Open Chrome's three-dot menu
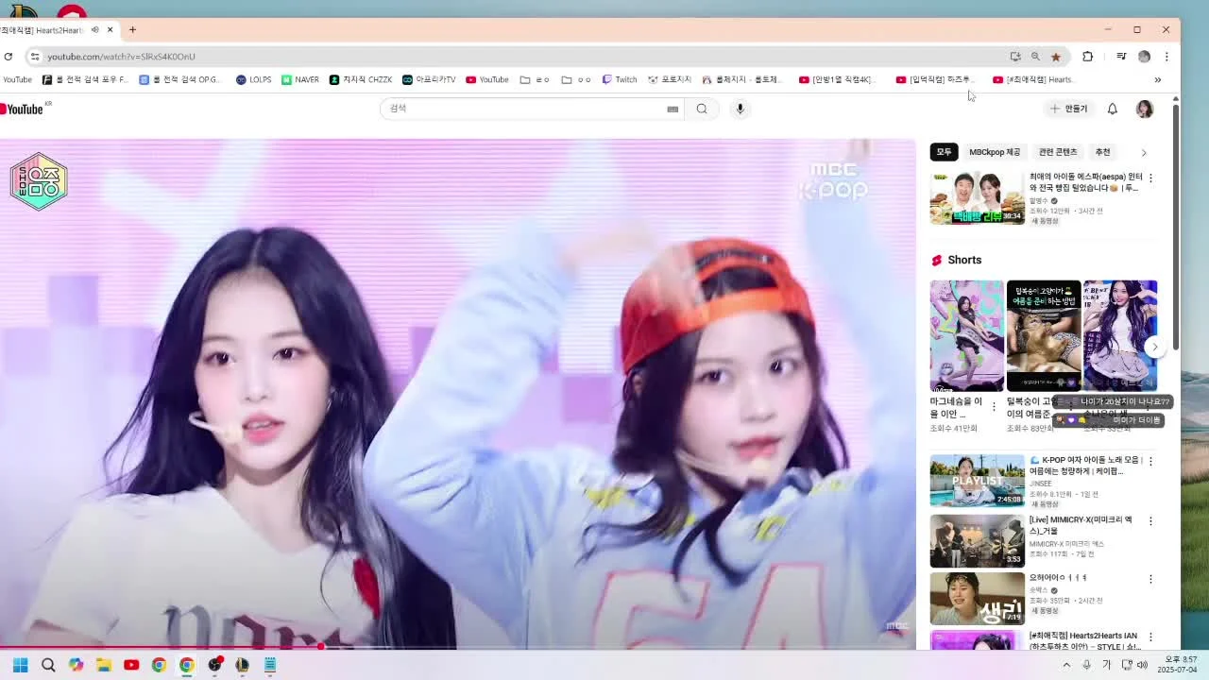Viewport: 1209px width, 680px height. (1166, 57)
